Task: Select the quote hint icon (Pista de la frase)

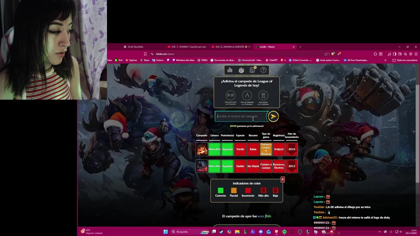Action: 230,96
